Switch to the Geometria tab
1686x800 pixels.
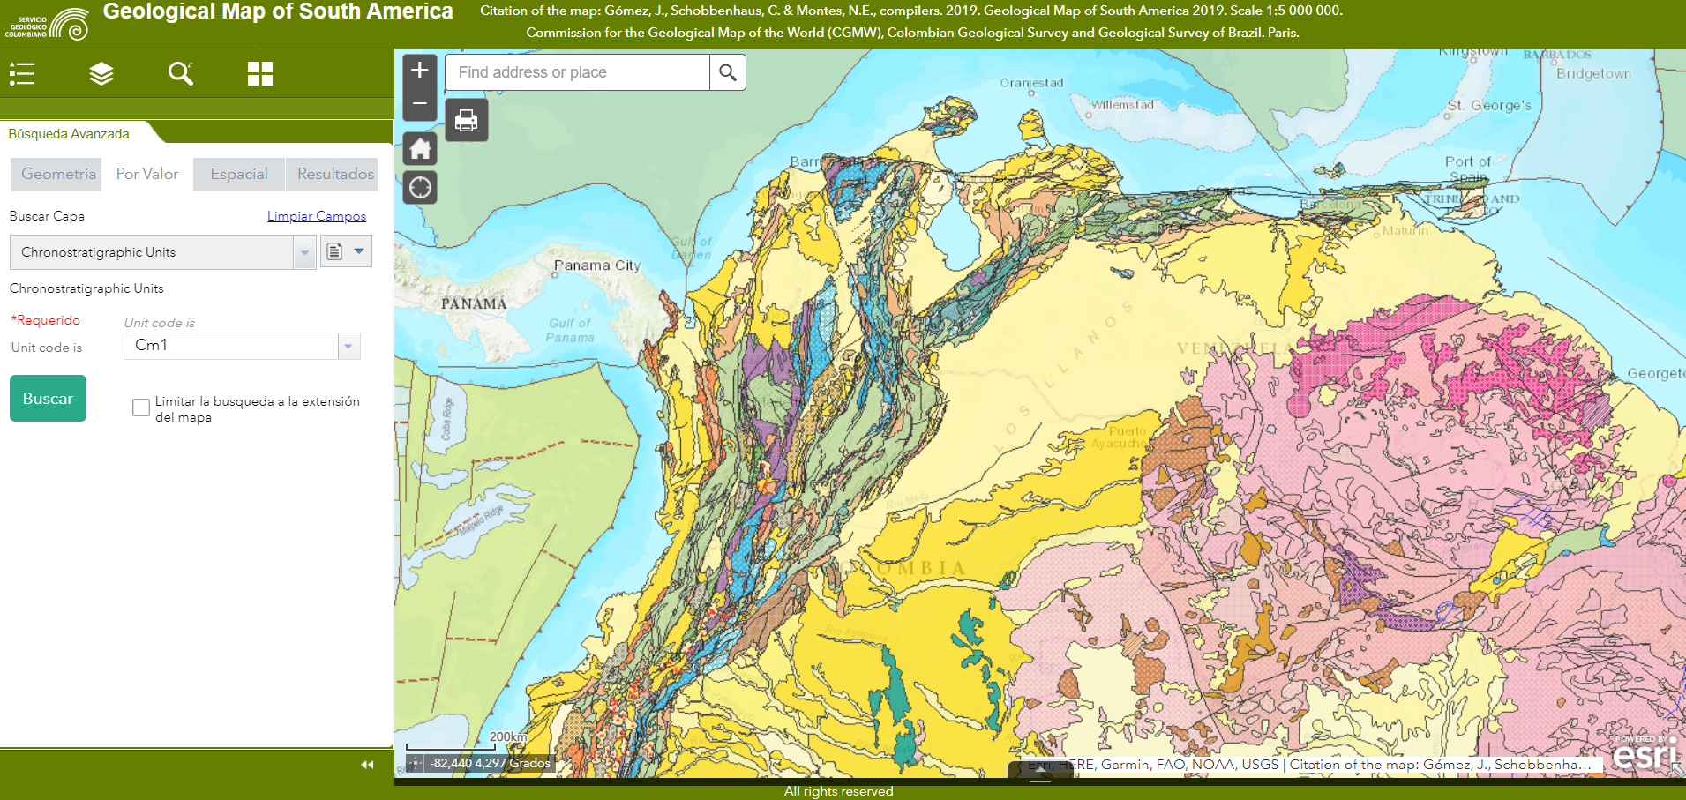point(58,175)
